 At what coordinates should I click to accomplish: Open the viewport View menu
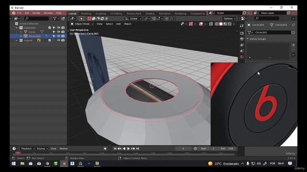tap(99, 24)
